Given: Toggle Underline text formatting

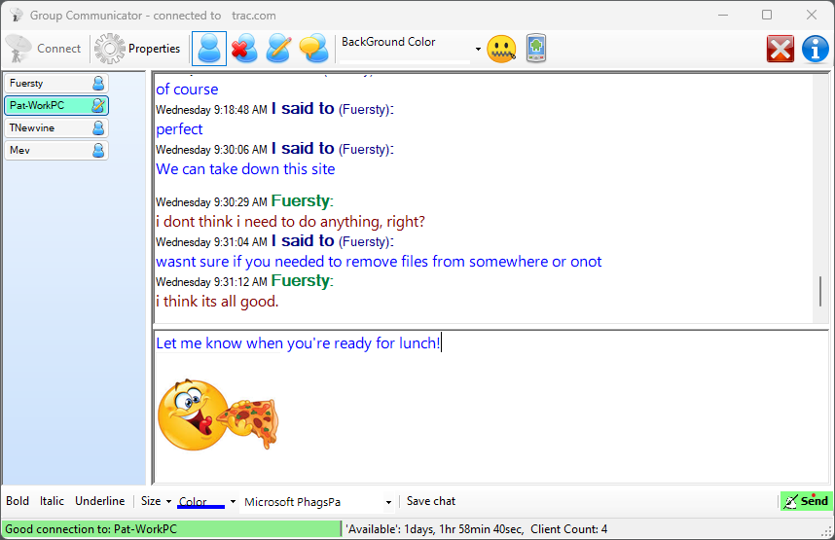Looking at the screenshot, I should click(99, 501).
